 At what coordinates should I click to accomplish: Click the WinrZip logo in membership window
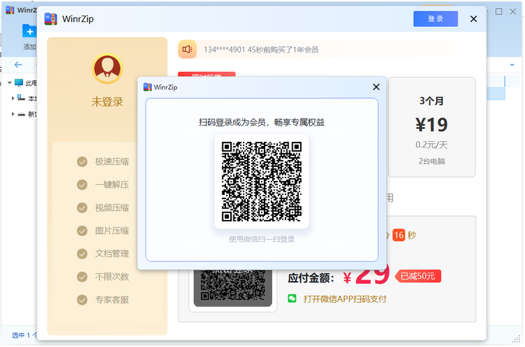pos(50,19)
